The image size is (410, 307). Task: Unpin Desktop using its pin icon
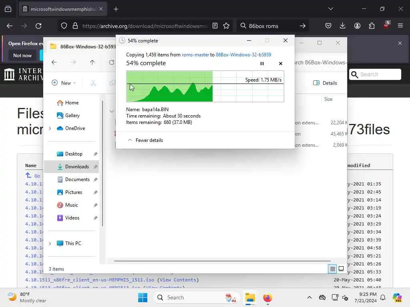click(x=95, y=154)
